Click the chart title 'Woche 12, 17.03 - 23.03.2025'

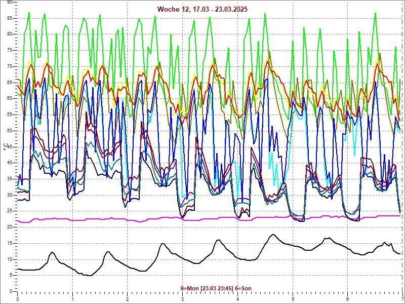[202, 9]
